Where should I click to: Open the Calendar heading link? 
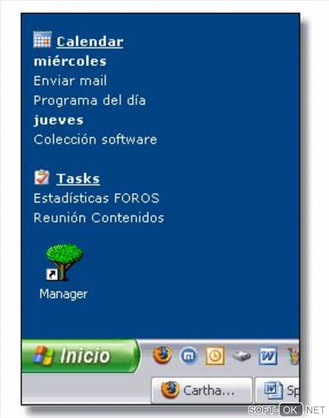click(90, 42)
